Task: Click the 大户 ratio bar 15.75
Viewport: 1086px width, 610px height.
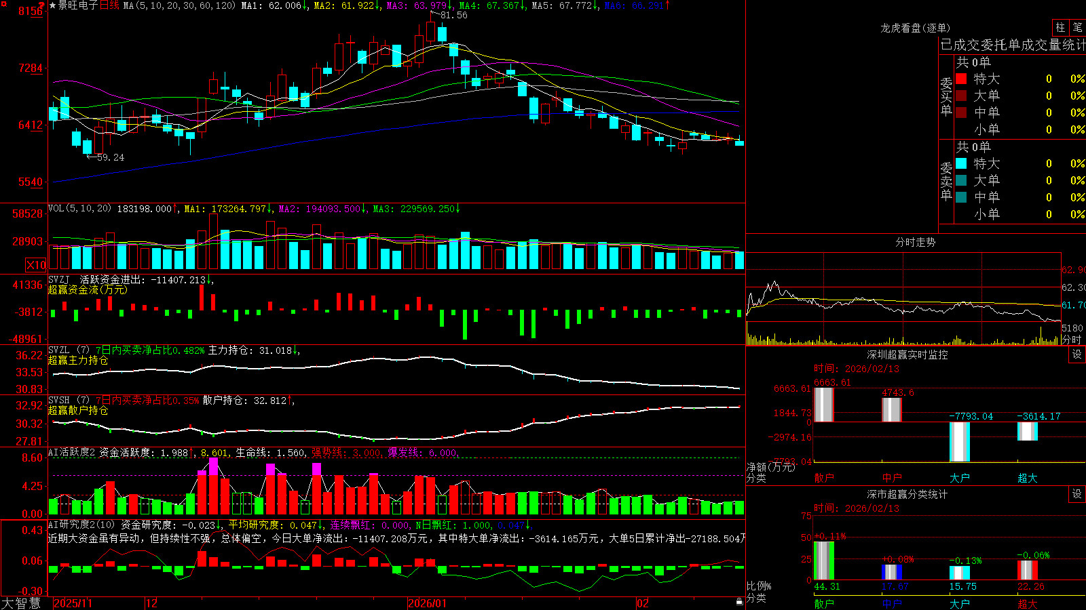Action: pyautogui.click(x=960, y=573)
